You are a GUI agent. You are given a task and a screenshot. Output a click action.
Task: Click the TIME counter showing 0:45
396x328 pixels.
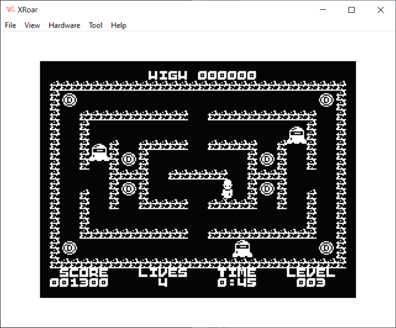pyautogui.click(x=237, y=282)
